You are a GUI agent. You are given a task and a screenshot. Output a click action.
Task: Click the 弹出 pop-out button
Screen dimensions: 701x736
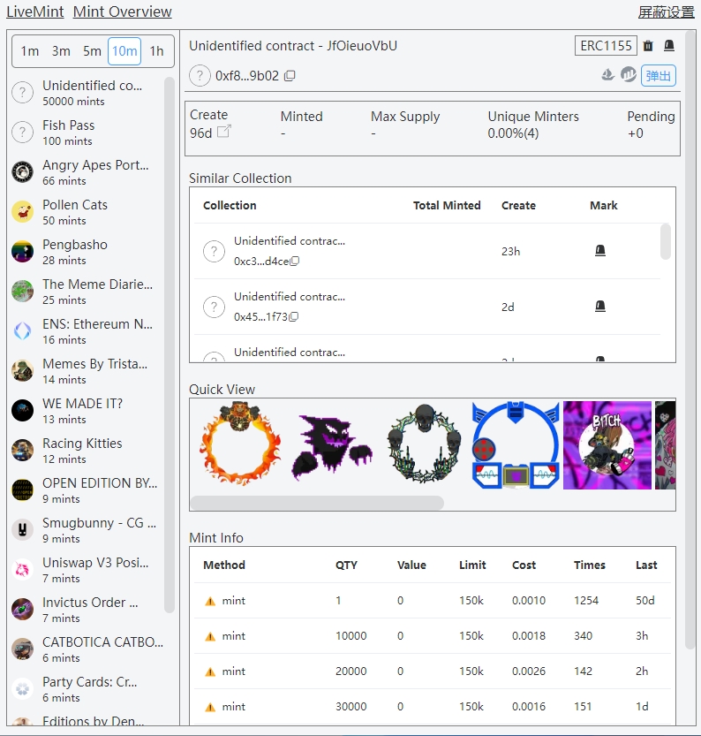(659, 76)
